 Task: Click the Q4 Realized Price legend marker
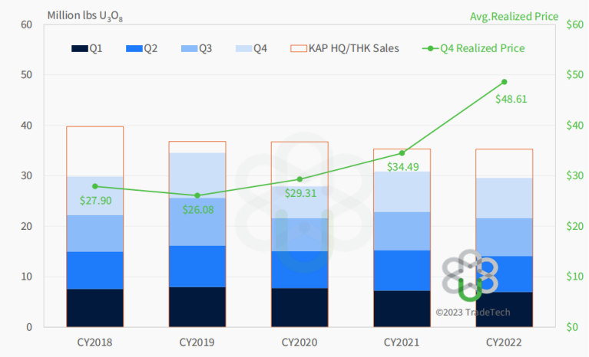[x=431, y=48]
